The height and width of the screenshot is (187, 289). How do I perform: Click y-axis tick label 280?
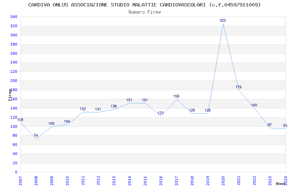(x=14, y=44)
